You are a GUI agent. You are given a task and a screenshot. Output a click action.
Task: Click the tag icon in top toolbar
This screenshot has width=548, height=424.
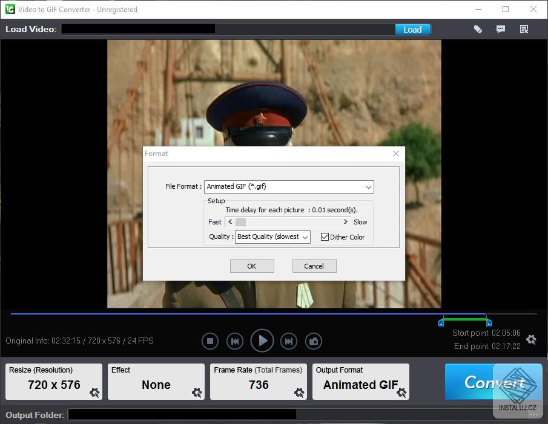coord(478,29)
